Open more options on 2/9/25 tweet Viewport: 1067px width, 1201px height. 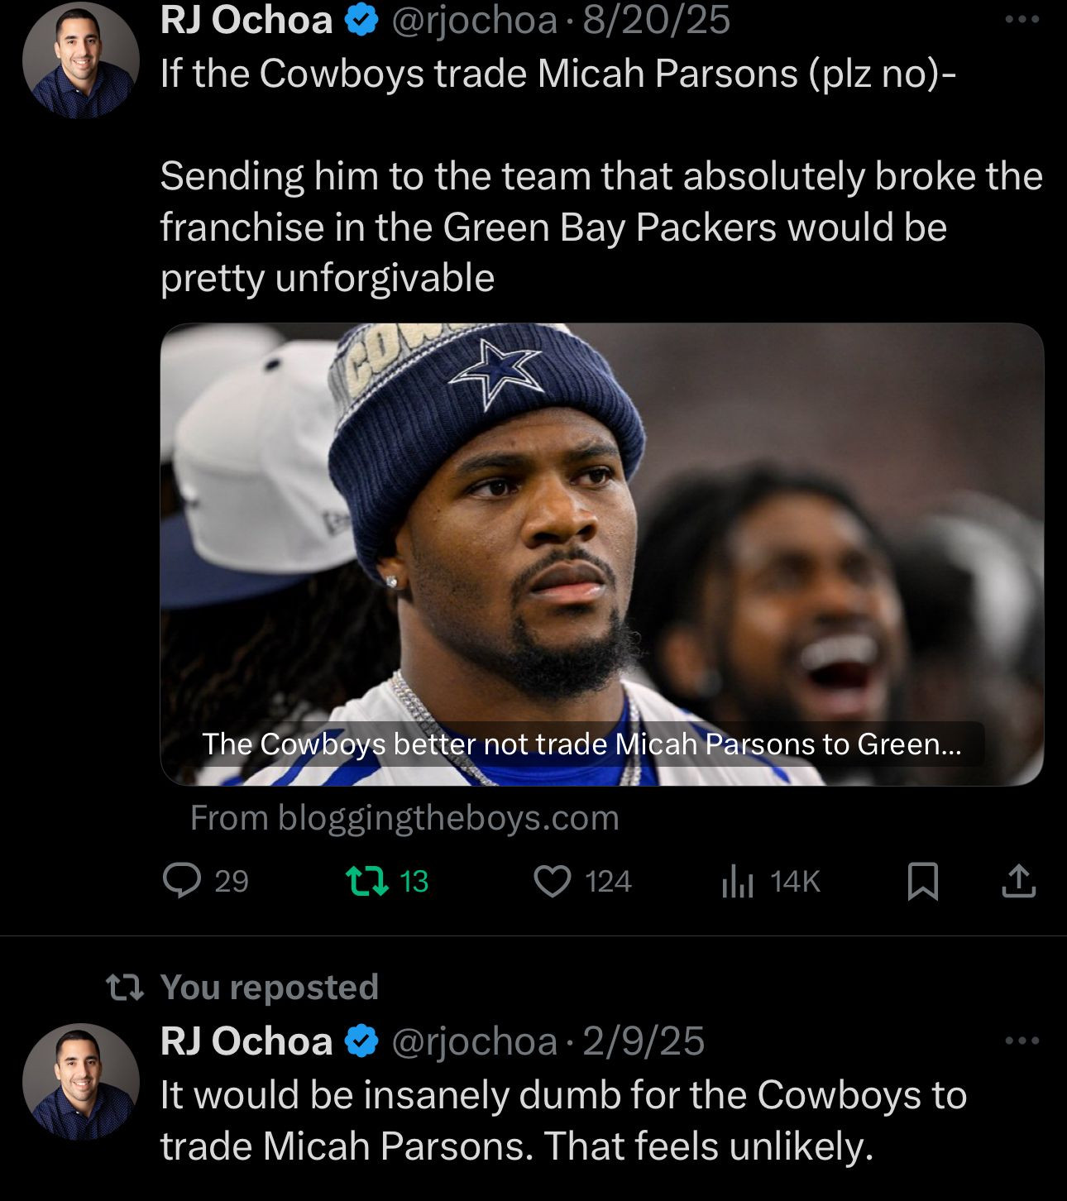[1022, 1040]
